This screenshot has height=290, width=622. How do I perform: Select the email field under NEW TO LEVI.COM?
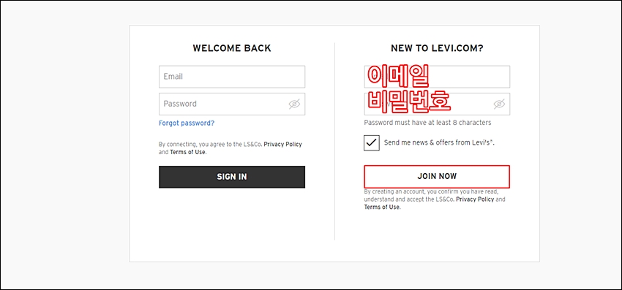[x=437, y=77]
